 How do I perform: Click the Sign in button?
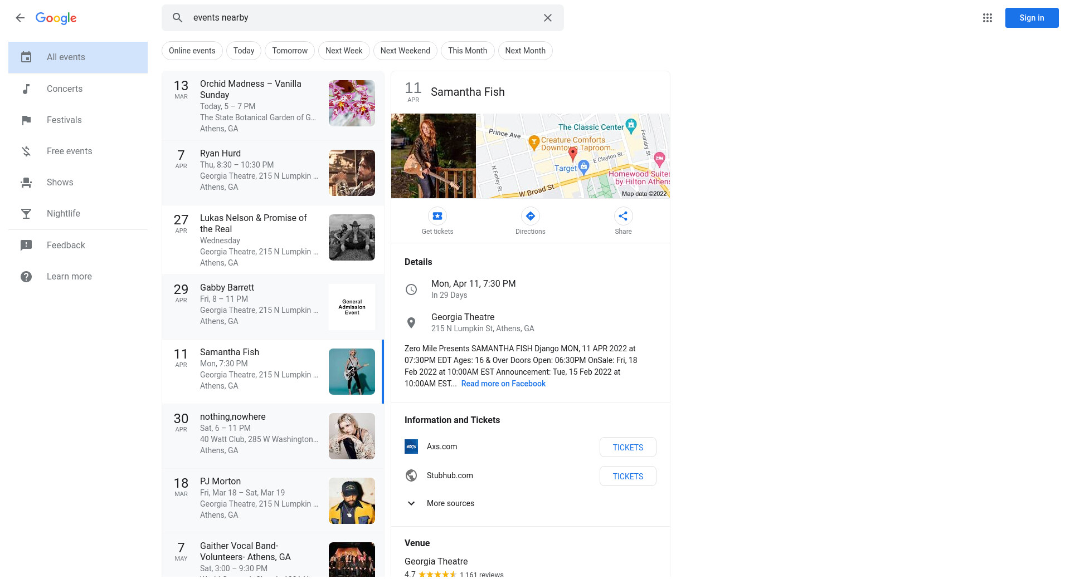1032,18
